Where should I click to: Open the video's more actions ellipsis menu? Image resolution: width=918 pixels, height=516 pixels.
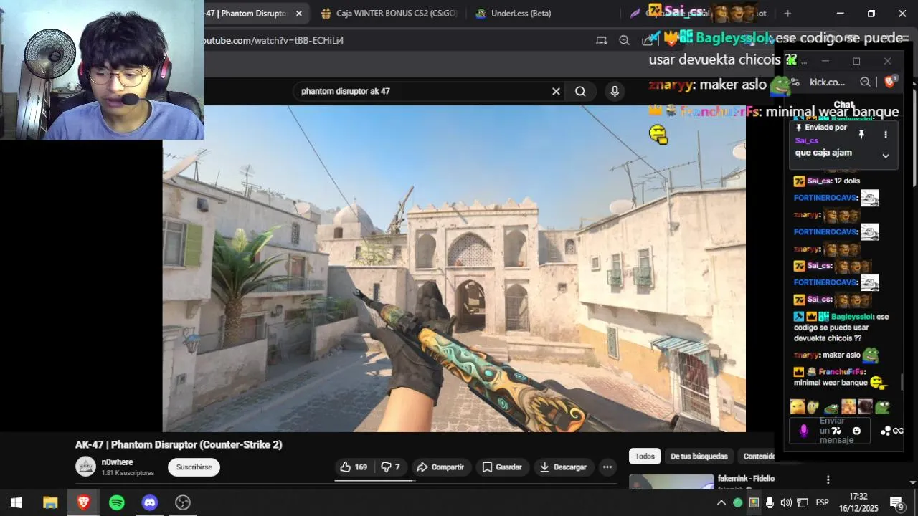607,467
